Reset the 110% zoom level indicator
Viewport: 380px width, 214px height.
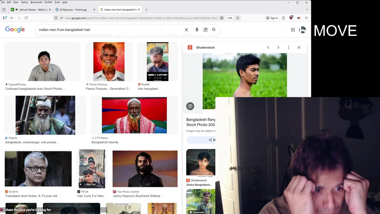click(x=230, y=18)
